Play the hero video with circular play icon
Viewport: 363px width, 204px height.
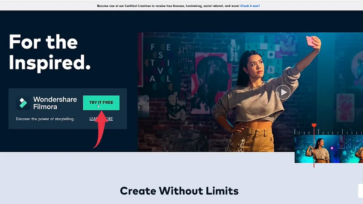283,92
